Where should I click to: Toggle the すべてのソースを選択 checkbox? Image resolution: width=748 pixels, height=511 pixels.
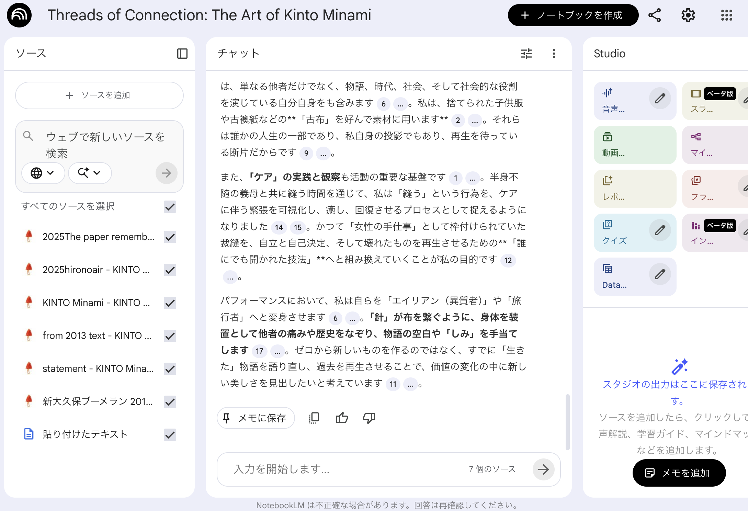click(x=170, y=207)
